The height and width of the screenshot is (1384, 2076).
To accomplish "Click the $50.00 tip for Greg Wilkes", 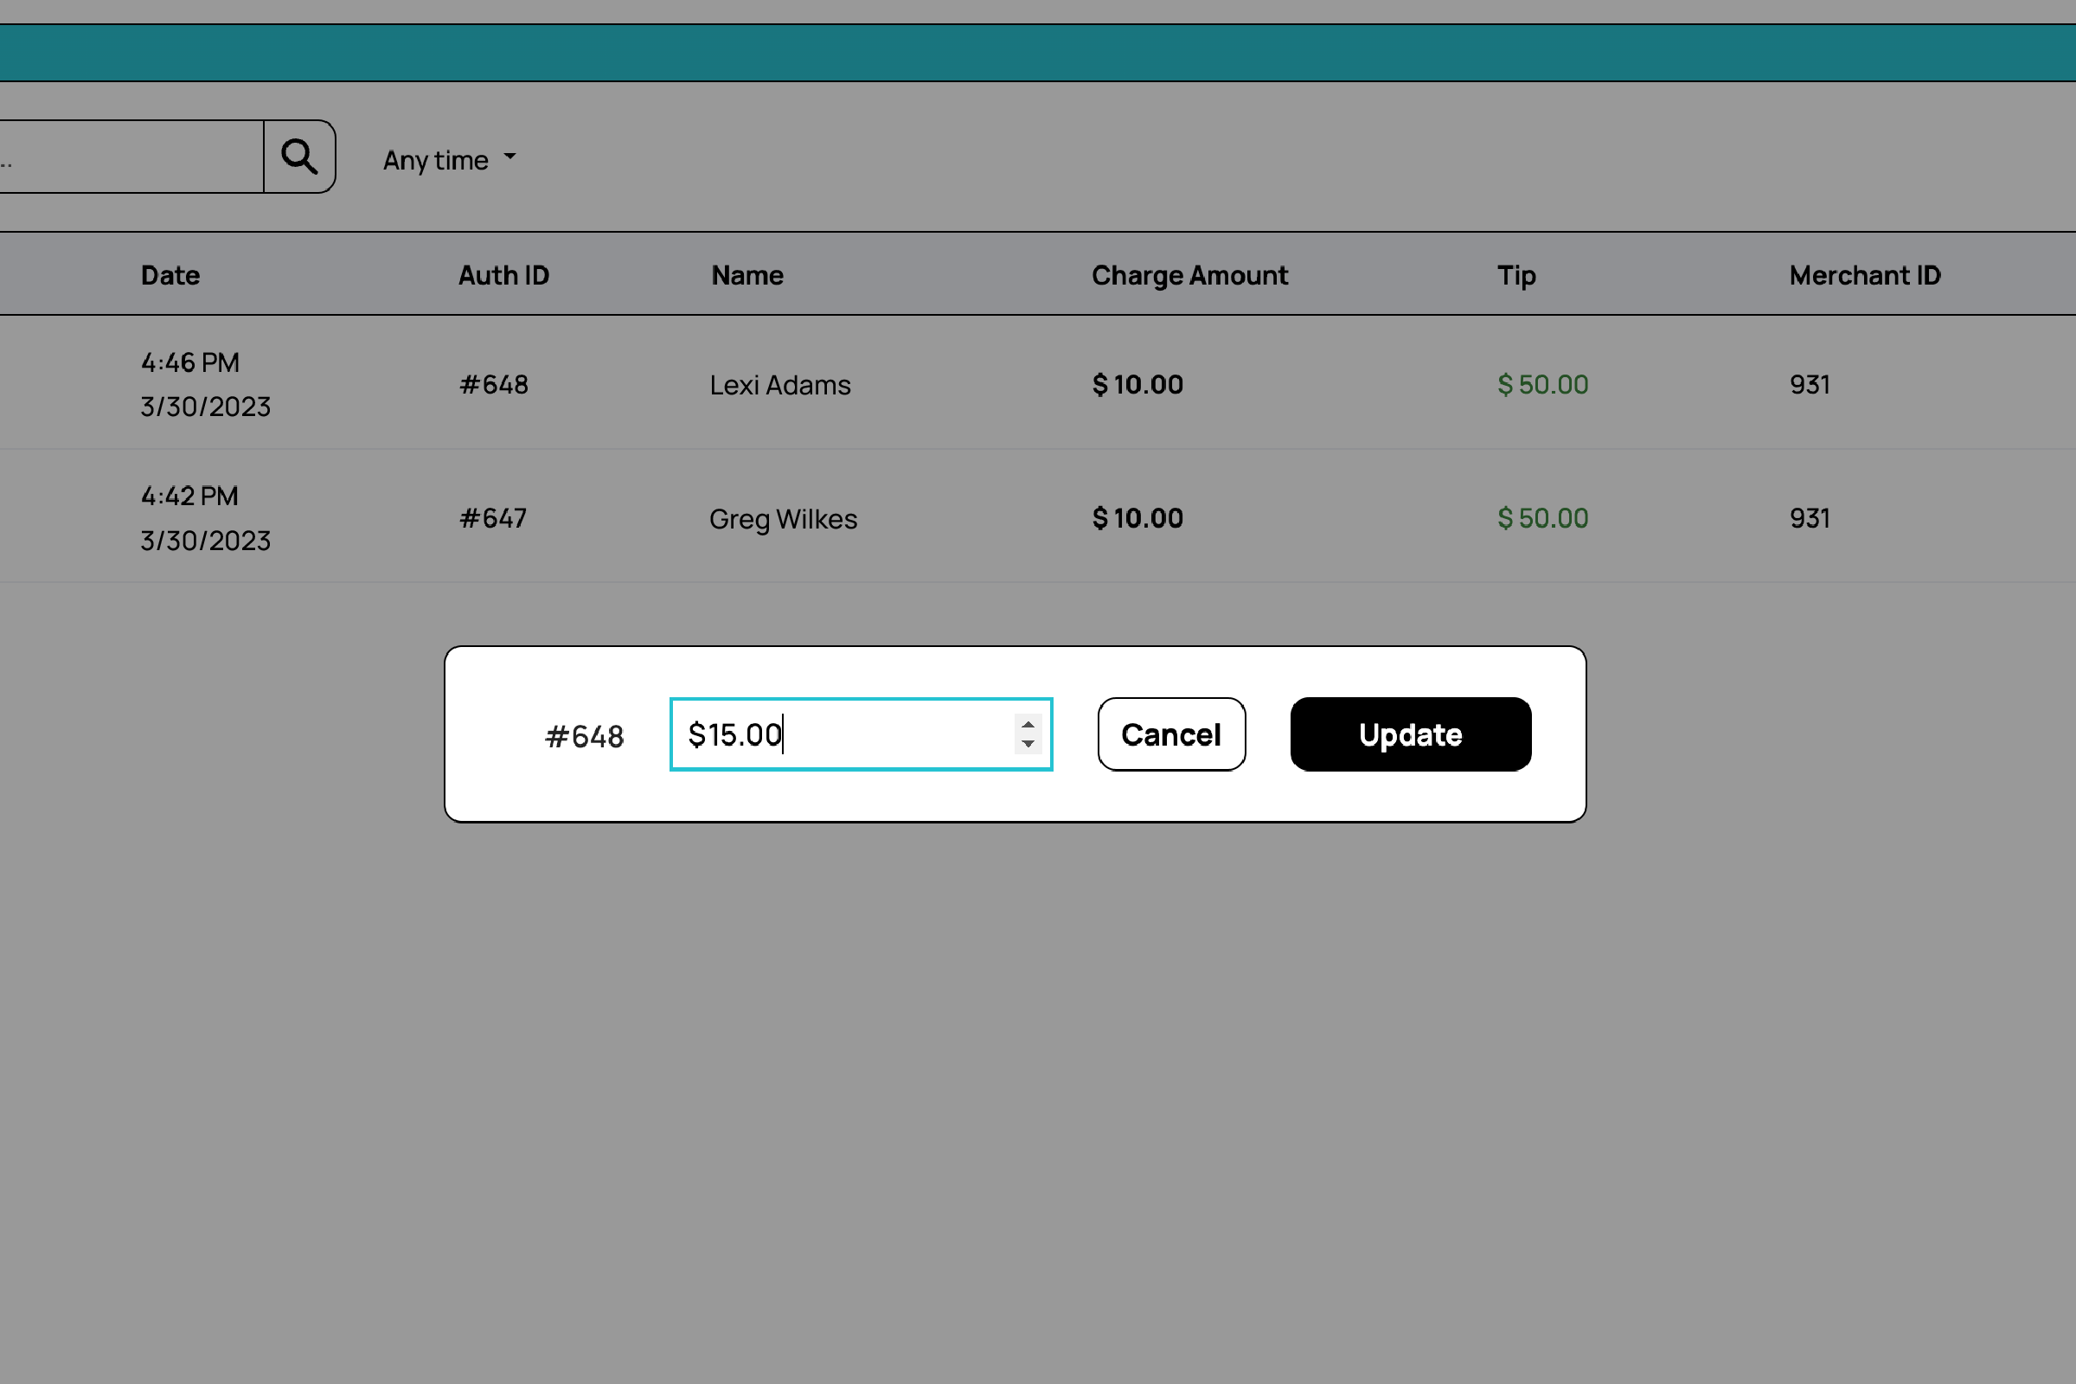I will click(x=1542, y=518).
